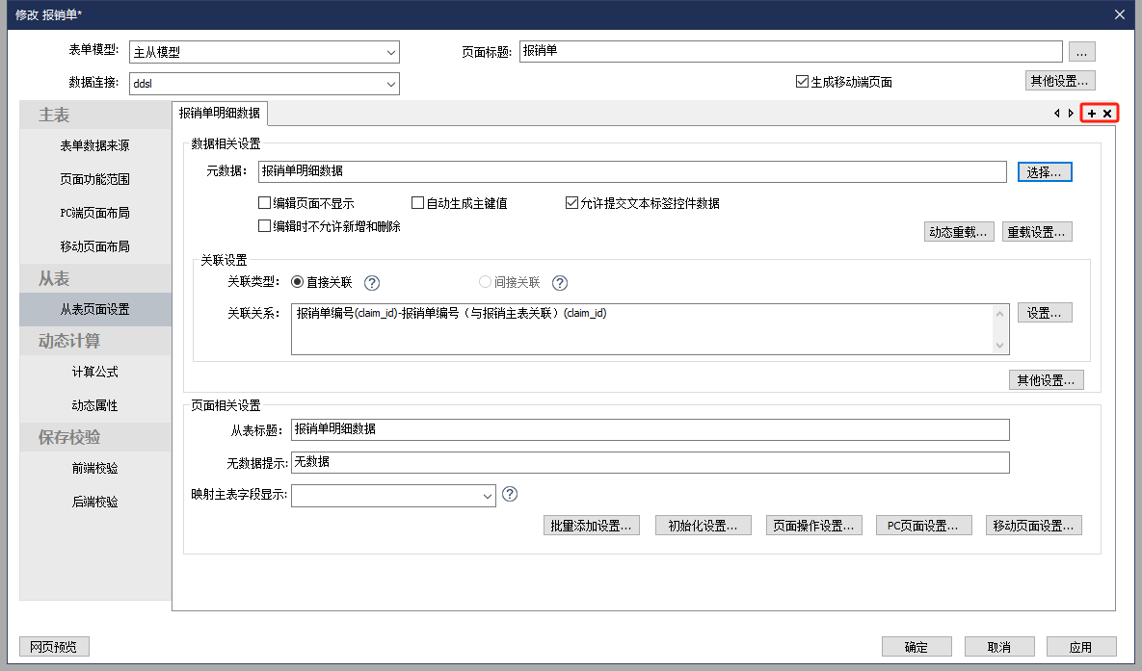Expand the 数据连接 dropdown
This screenshot has height=671, width=1142.
point(263,84)
